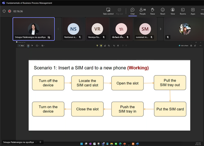This screenshot has width=204, height=146.
Task: Click Edit in Paint
Action: [x=183, y=46]
